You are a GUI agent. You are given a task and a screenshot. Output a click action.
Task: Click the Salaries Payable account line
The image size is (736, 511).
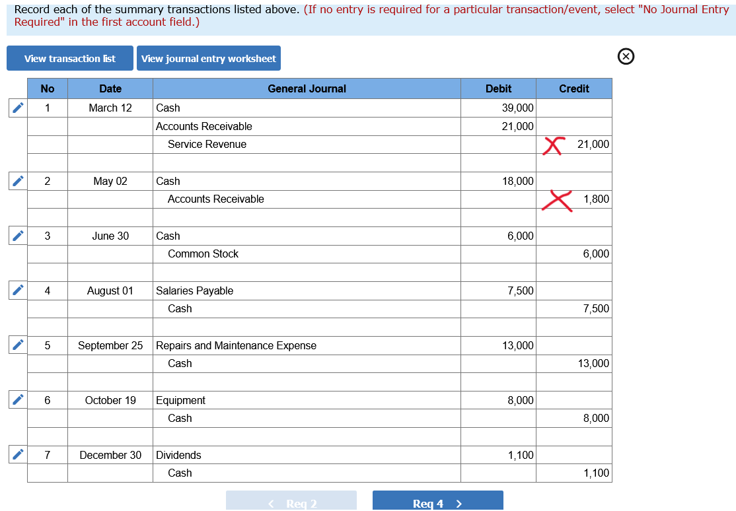(x=307, y=291)
